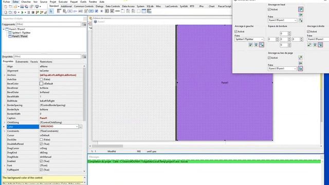Select Panel1: TPanel in the component tree
The height and width of the screenshot is (185, 329).
click(20, 36)
